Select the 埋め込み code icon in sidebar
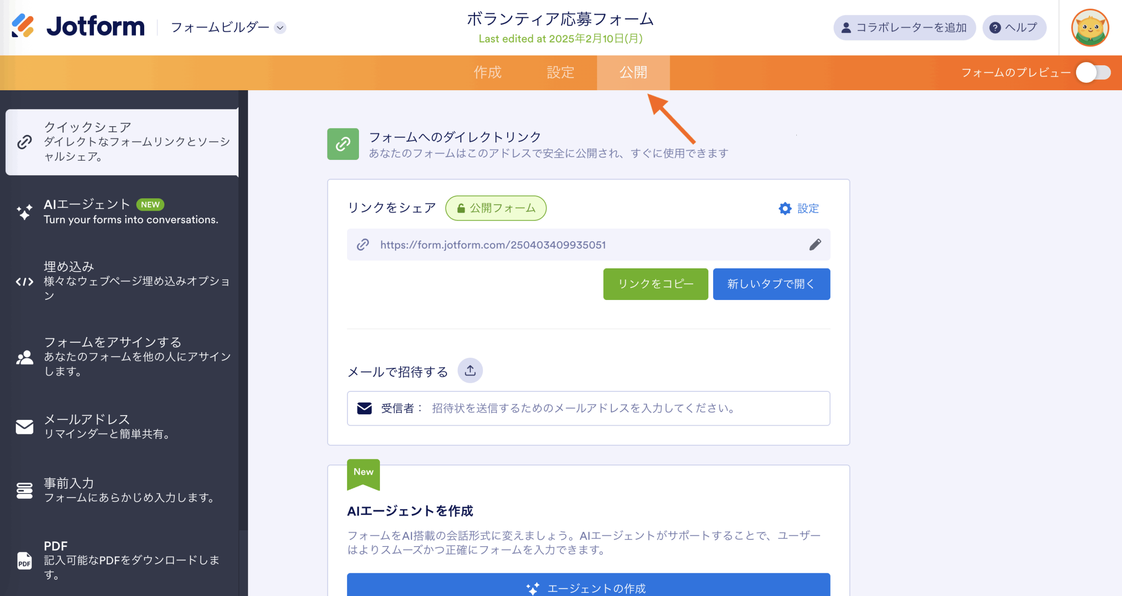The width and height of the screenshot is (1122, 596). coord(25,282)
